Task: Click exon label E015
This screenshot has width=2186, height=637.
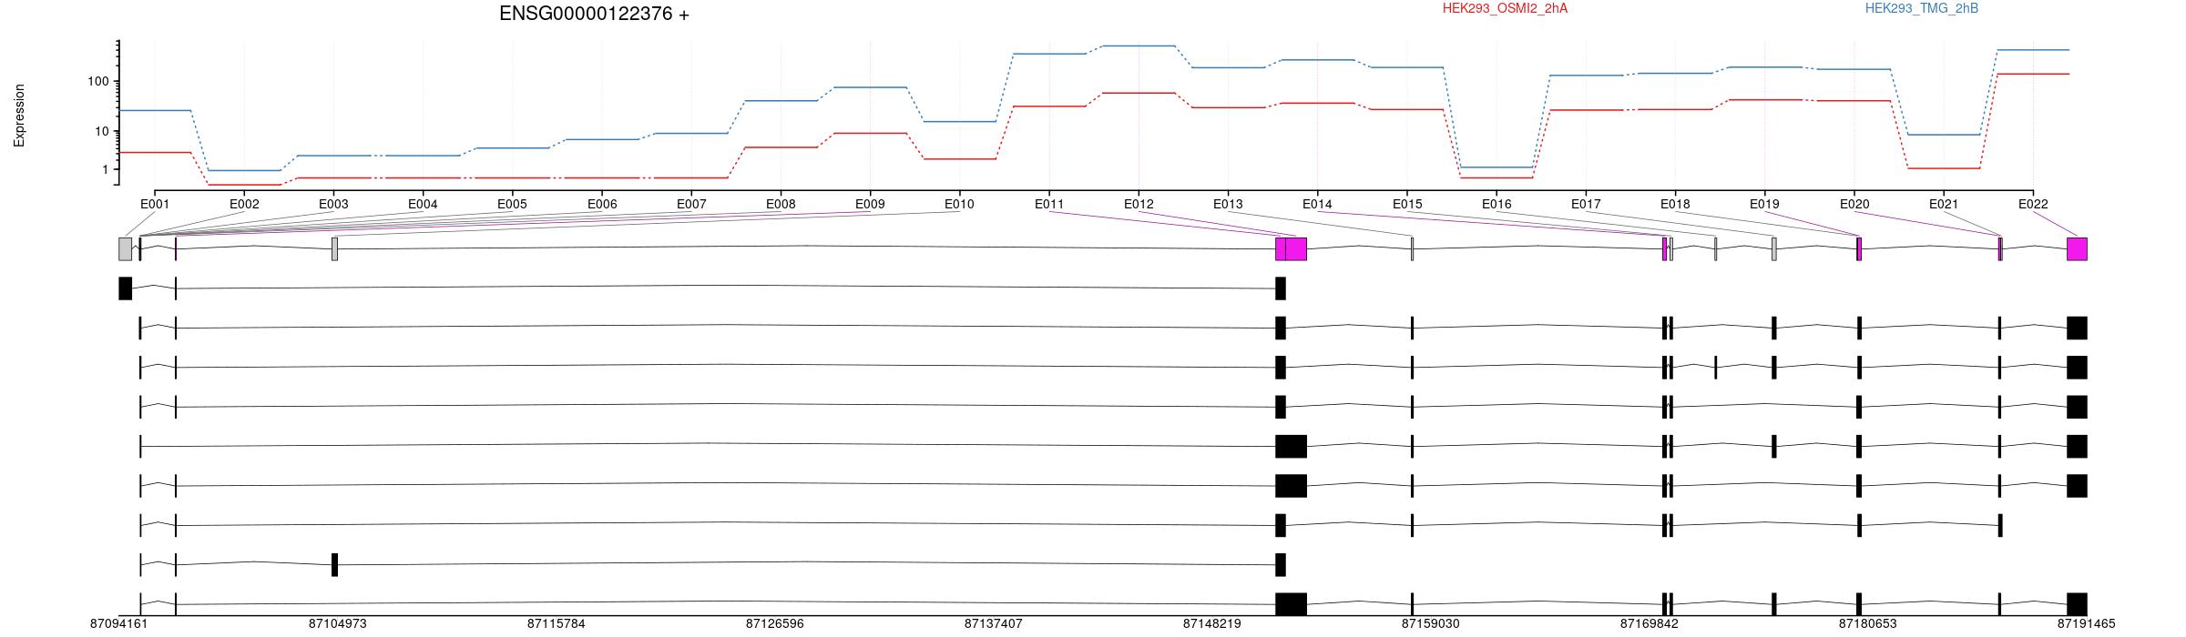Action: [1407, 204]
